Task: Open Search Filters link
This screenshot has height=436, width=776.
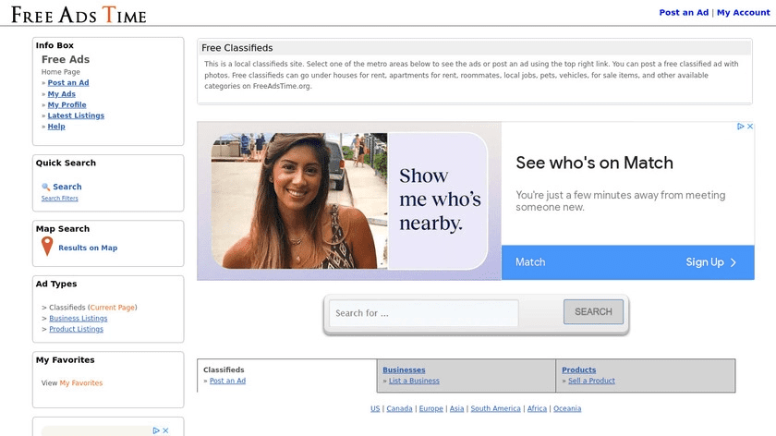Action: [x=59, y=198]
